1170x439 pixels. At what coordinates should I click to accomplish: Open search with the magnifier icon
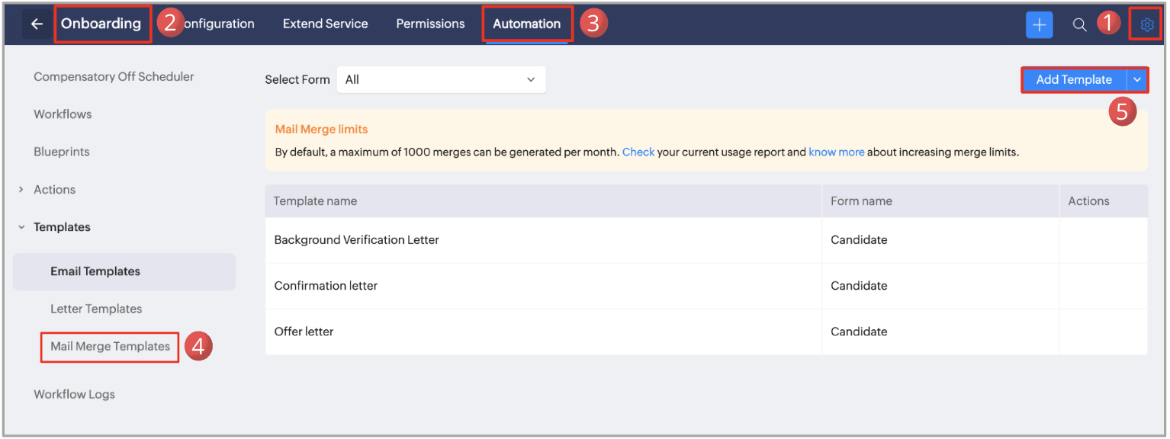1079,24
